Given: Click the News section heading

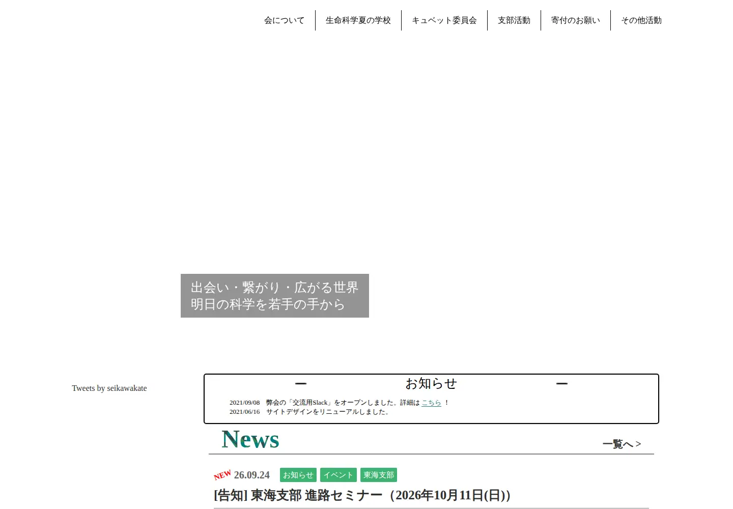Looking at the screenshot, I should pos(250,440).
